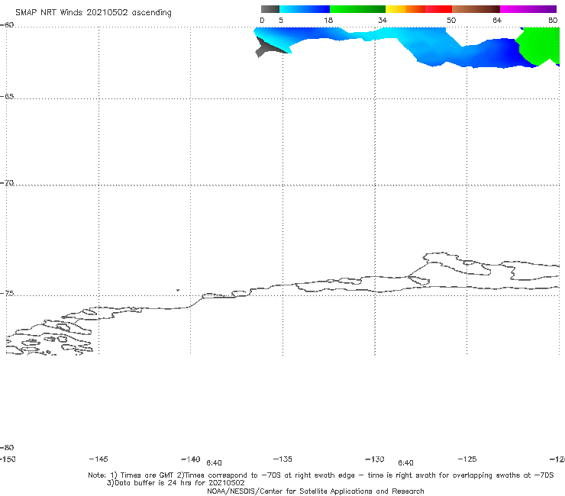The image size is (565, 496).
Task: Click the note "3)Data buffer is 24 hrs"
Action: click(176, 483)
